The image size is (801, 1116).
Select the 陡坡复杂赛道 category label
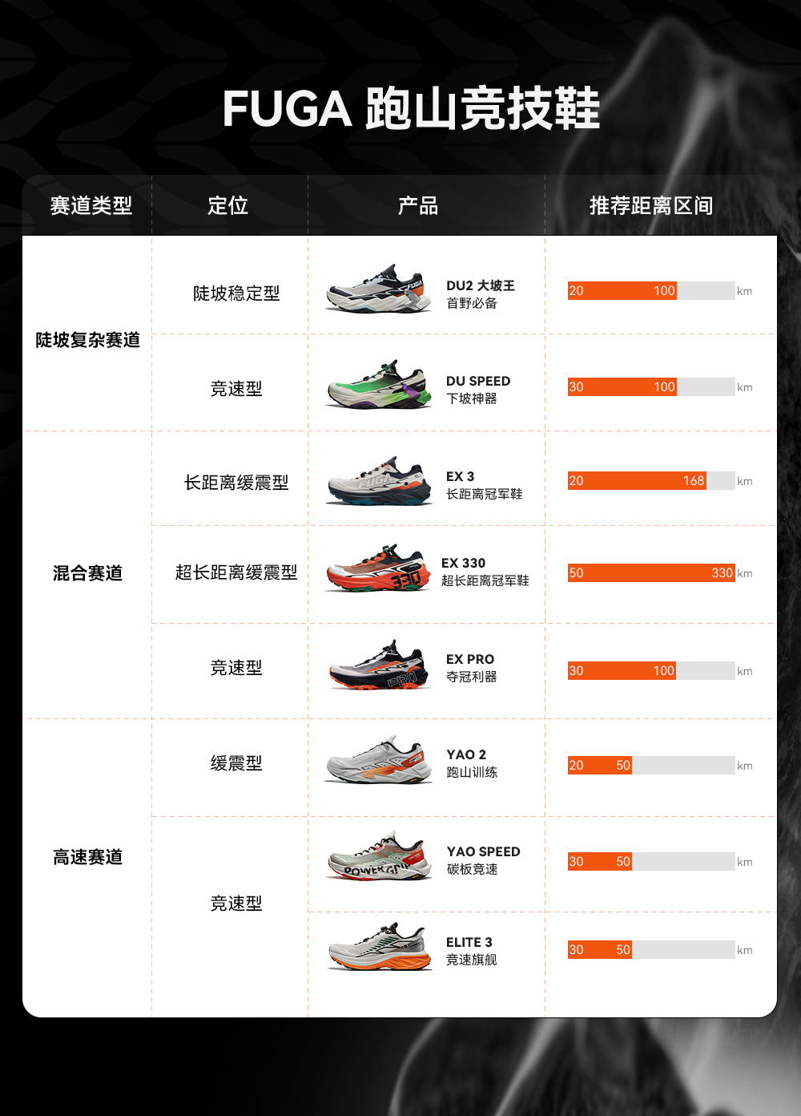click(88, 340)
